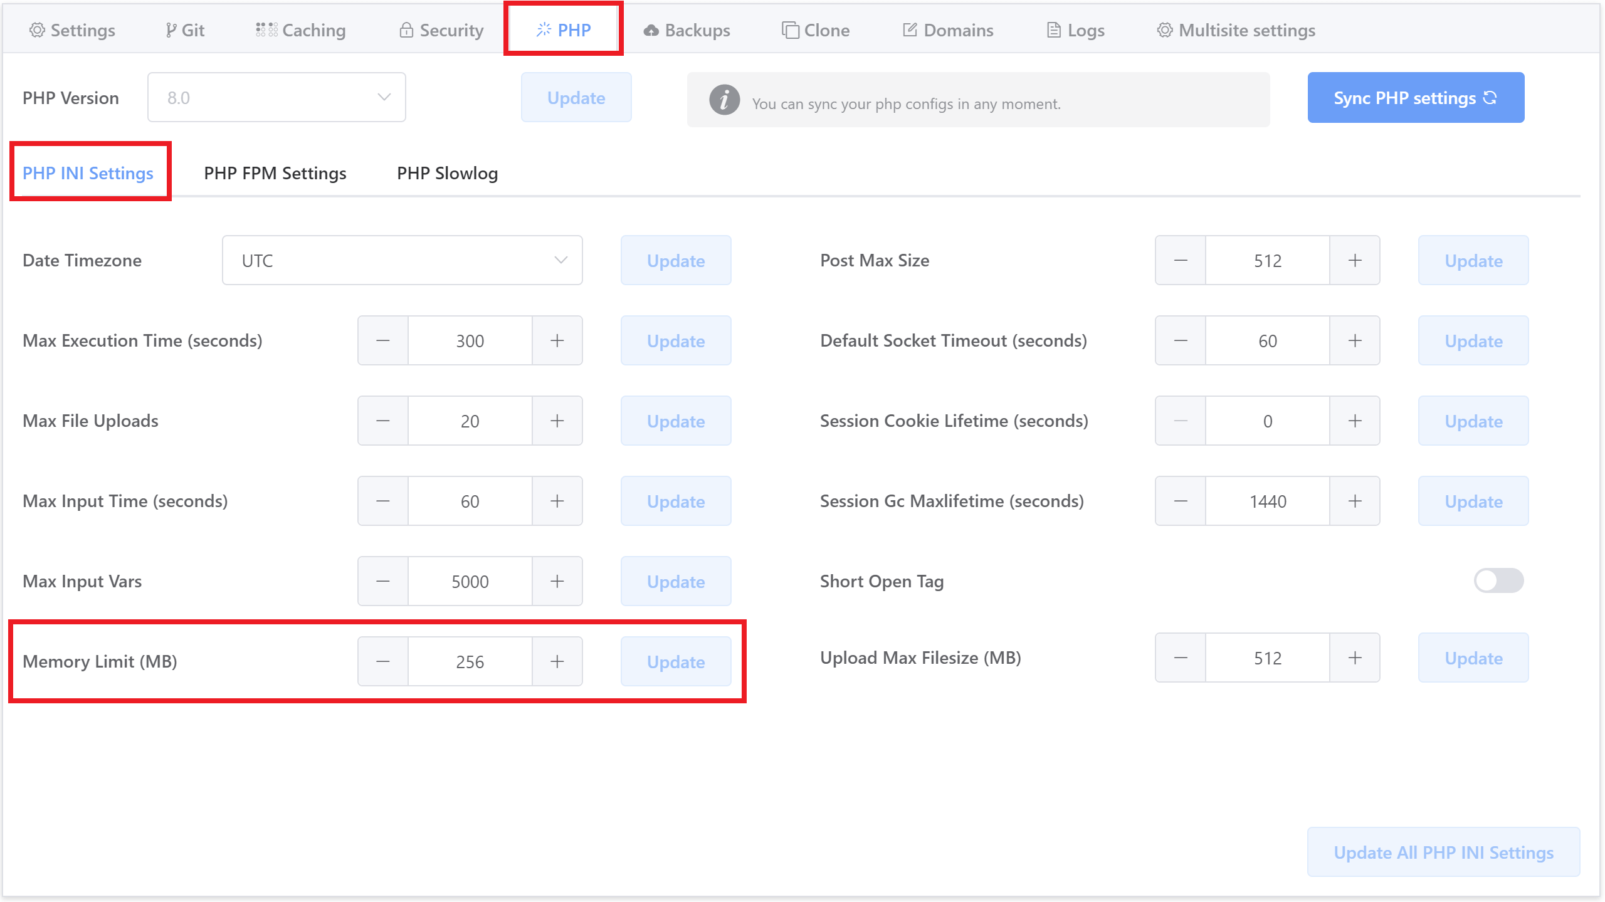Select the PHP FPM Settings tab

[x=276, y=172]
